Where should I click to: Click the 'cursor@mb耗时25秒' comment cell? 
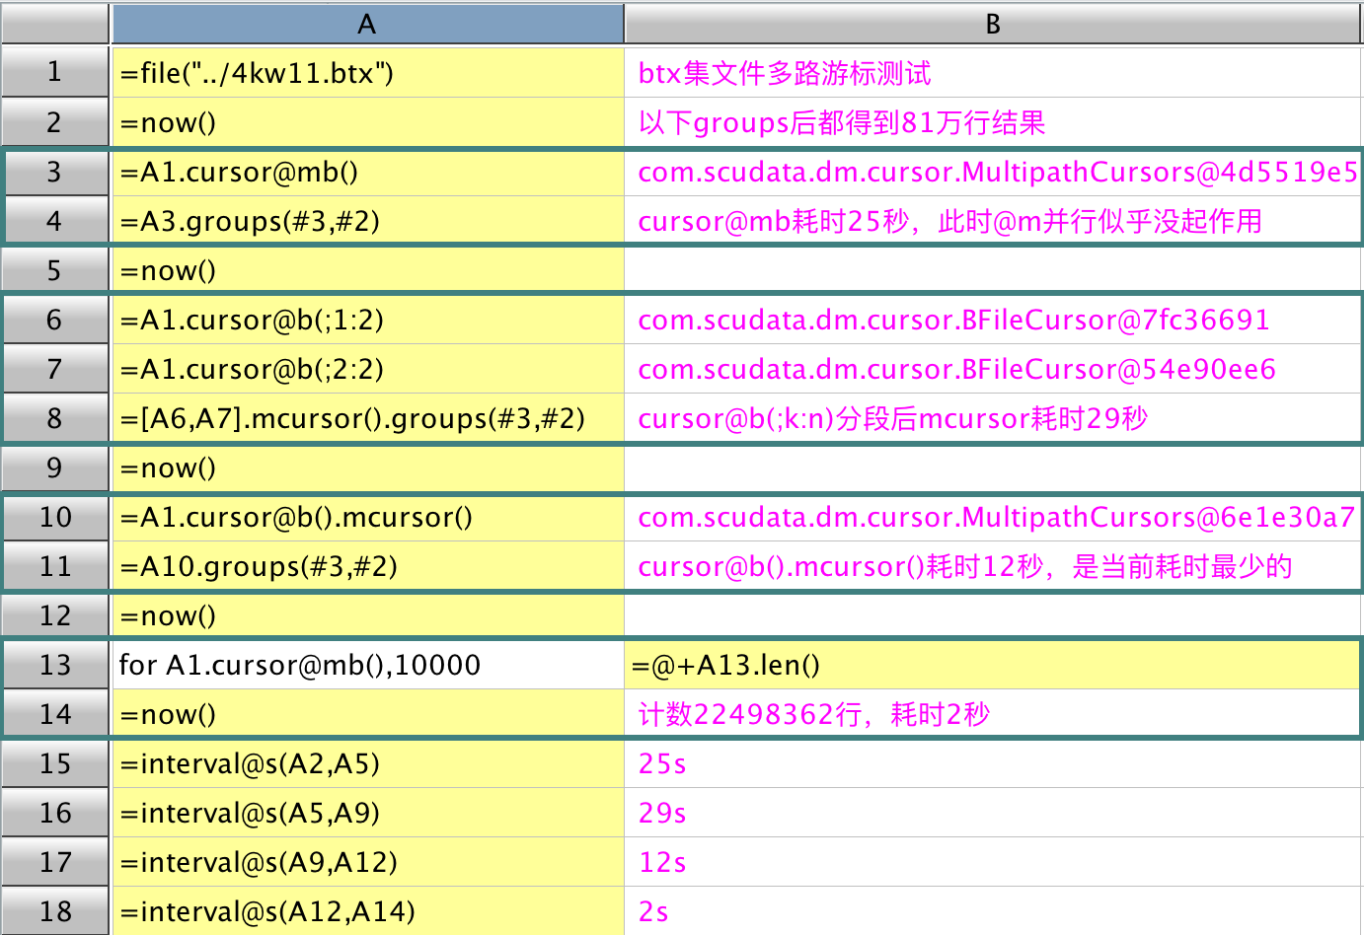click(x=994, y=220)
